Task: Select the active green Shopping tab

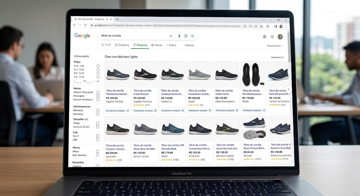Action: pos(140,45)
